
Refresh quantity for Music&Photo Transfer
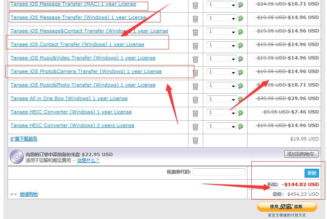click(x=240, y=86)
